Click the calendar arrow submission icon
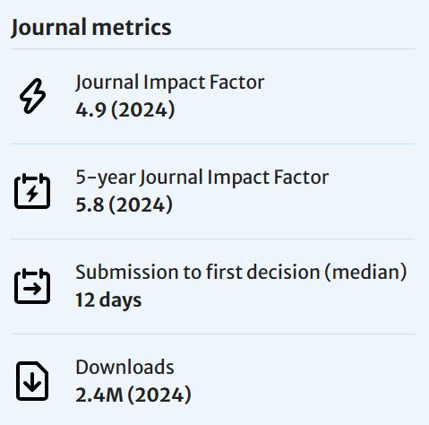 click(32, 286)
